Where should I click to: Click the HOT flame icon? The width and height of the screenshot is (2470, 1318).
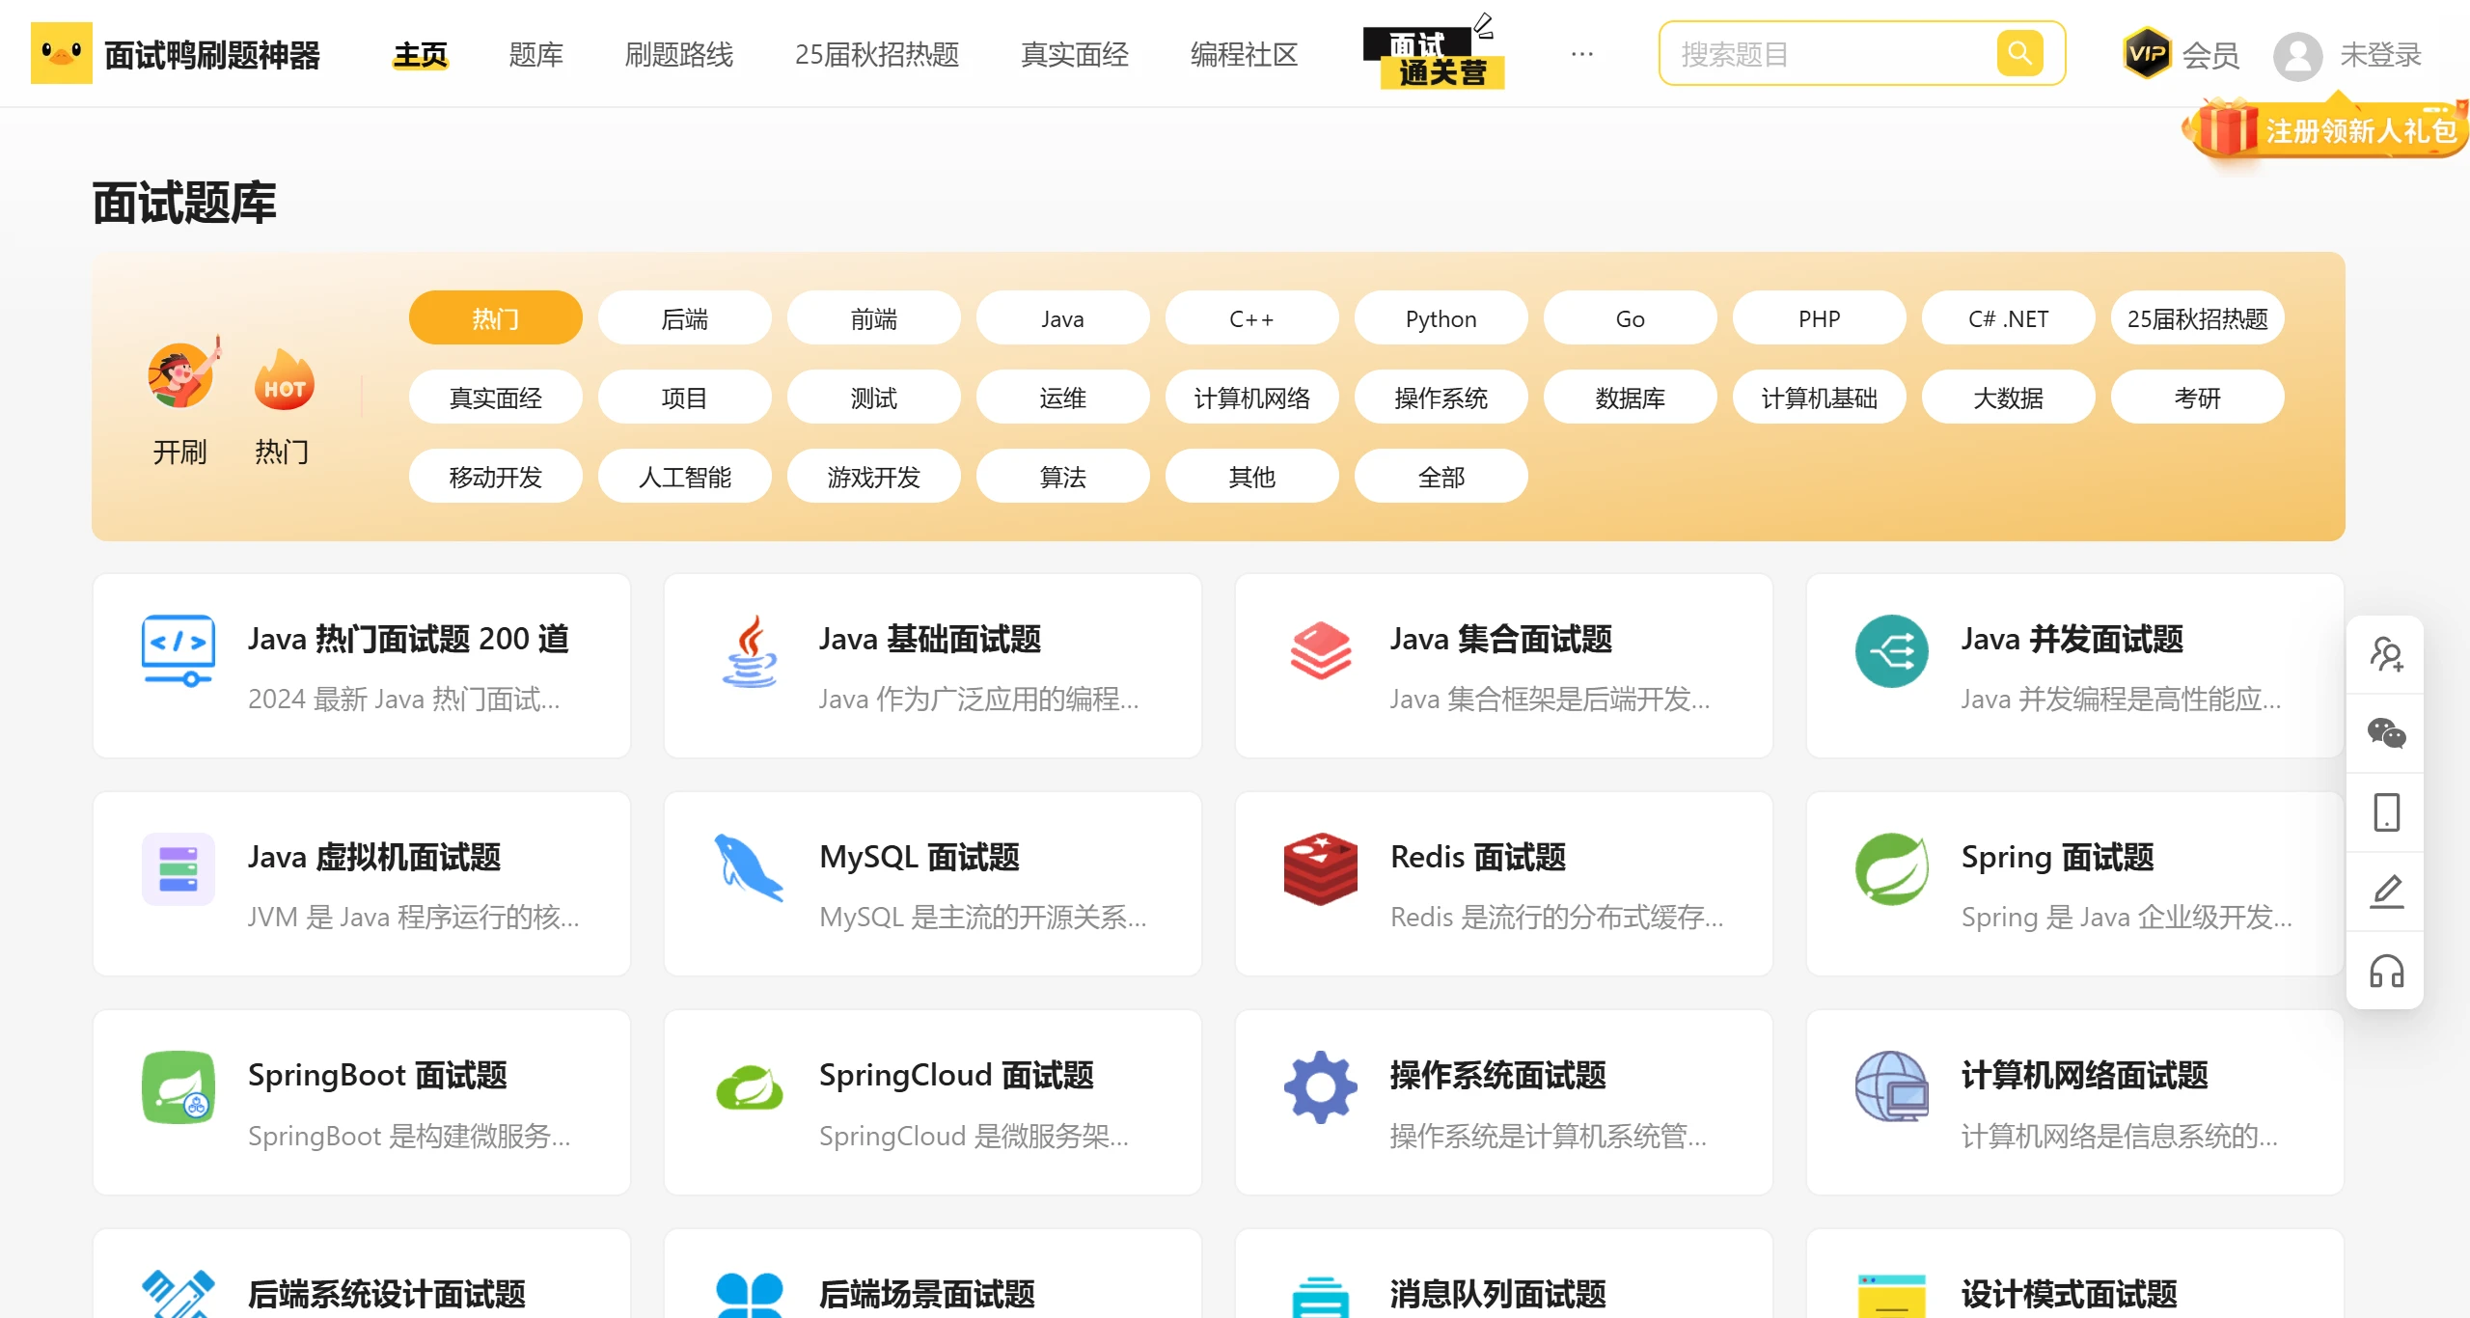tap(284, 379)
